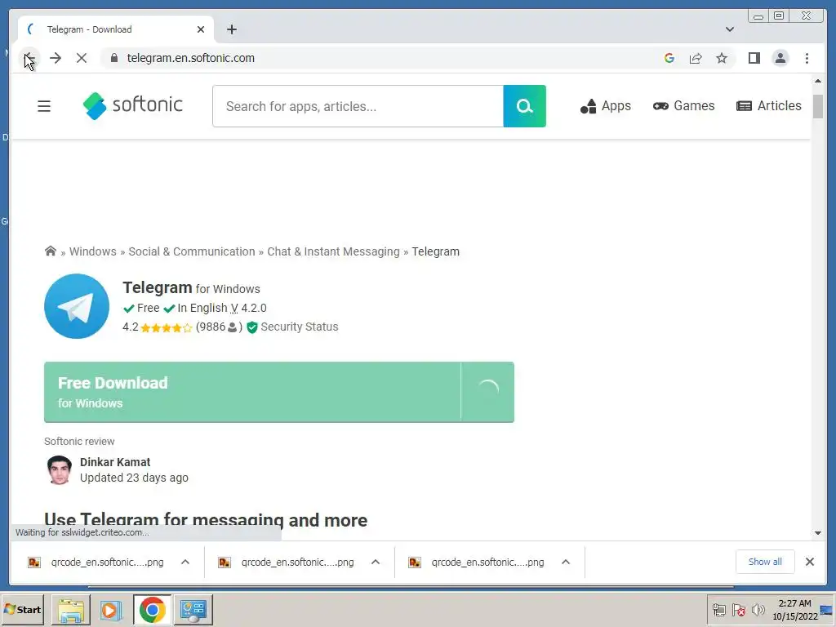
Task: Expand first qrcode download options chevron
Action: pos(185,562)
